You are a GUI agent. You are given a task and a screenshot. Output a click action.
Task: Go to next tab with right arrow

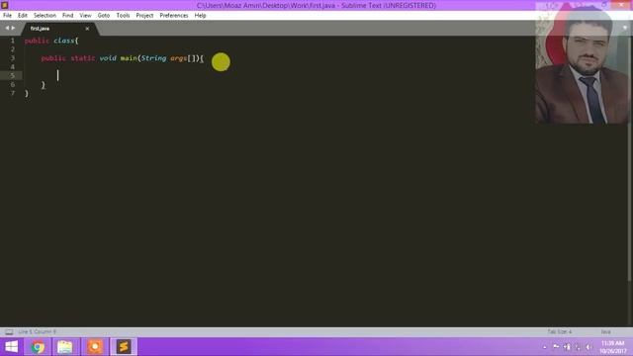[x=13, y=29]
